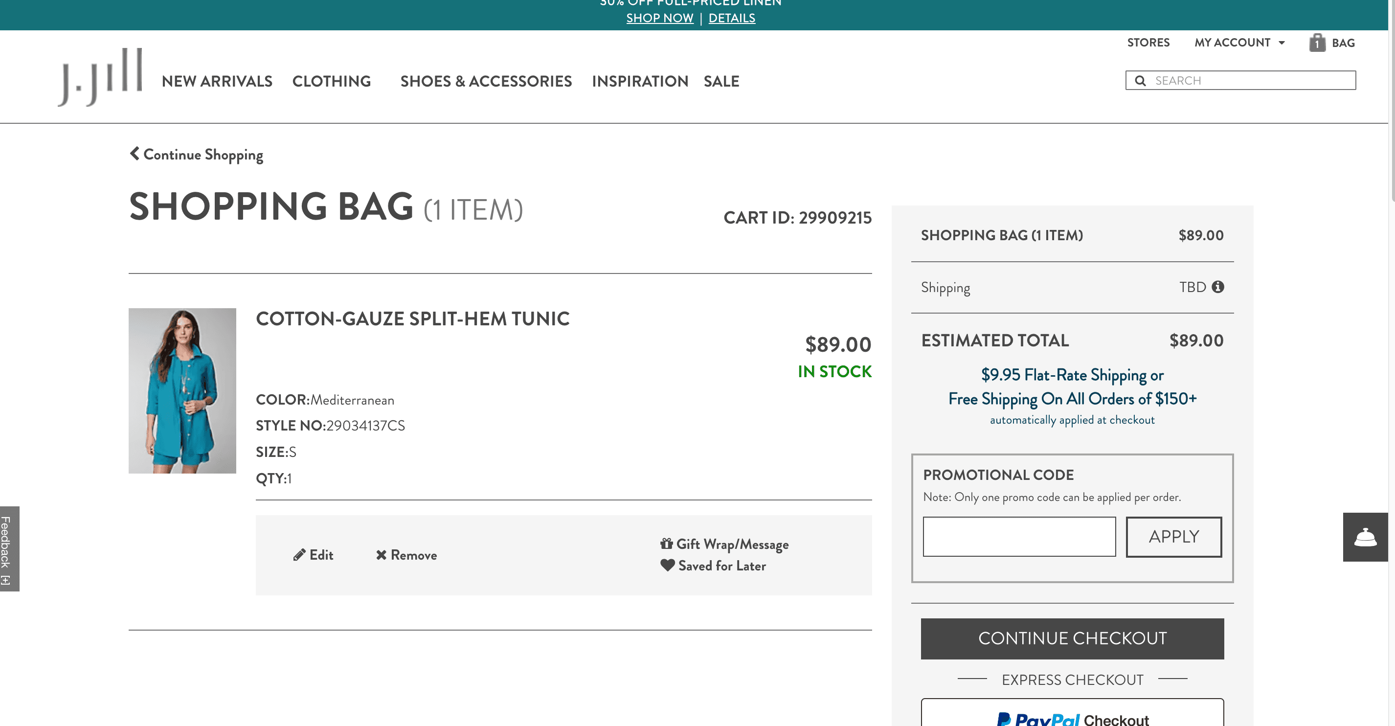Open the Clothing menu

pyautogui.click(x=332, y=81)
